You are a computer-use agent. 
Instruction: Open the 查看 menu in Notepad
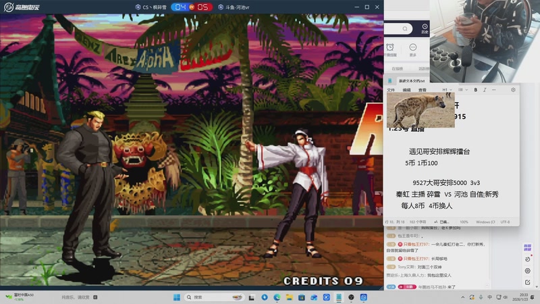pyautogui.click(x=423, y=90)
